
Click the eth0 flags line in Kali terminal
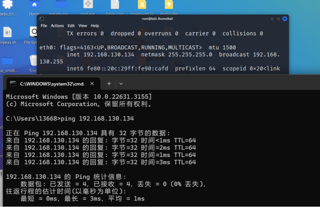point(138,47)
